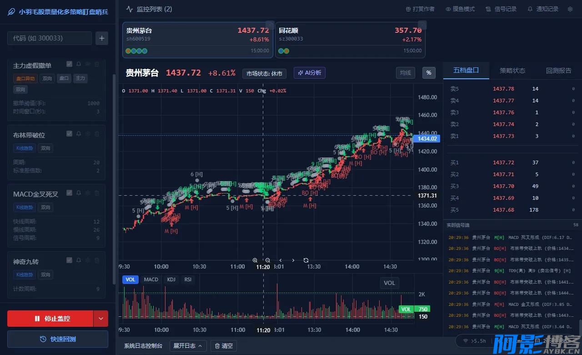This screenshot has height=355, width=582.
Task: Open 信号记录 from the top toolbar
Action: pos(500,9)
